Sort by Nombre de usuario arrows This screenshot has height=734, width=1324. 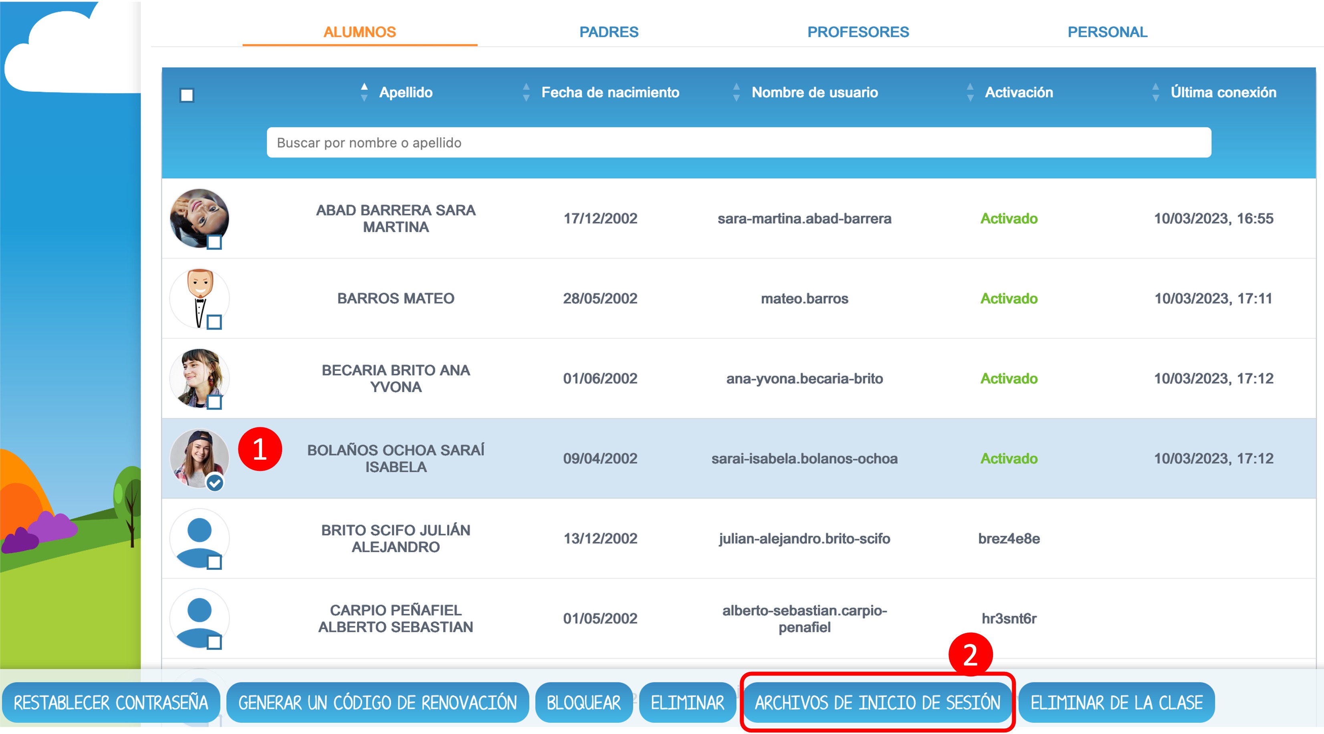tap(736, 92)
